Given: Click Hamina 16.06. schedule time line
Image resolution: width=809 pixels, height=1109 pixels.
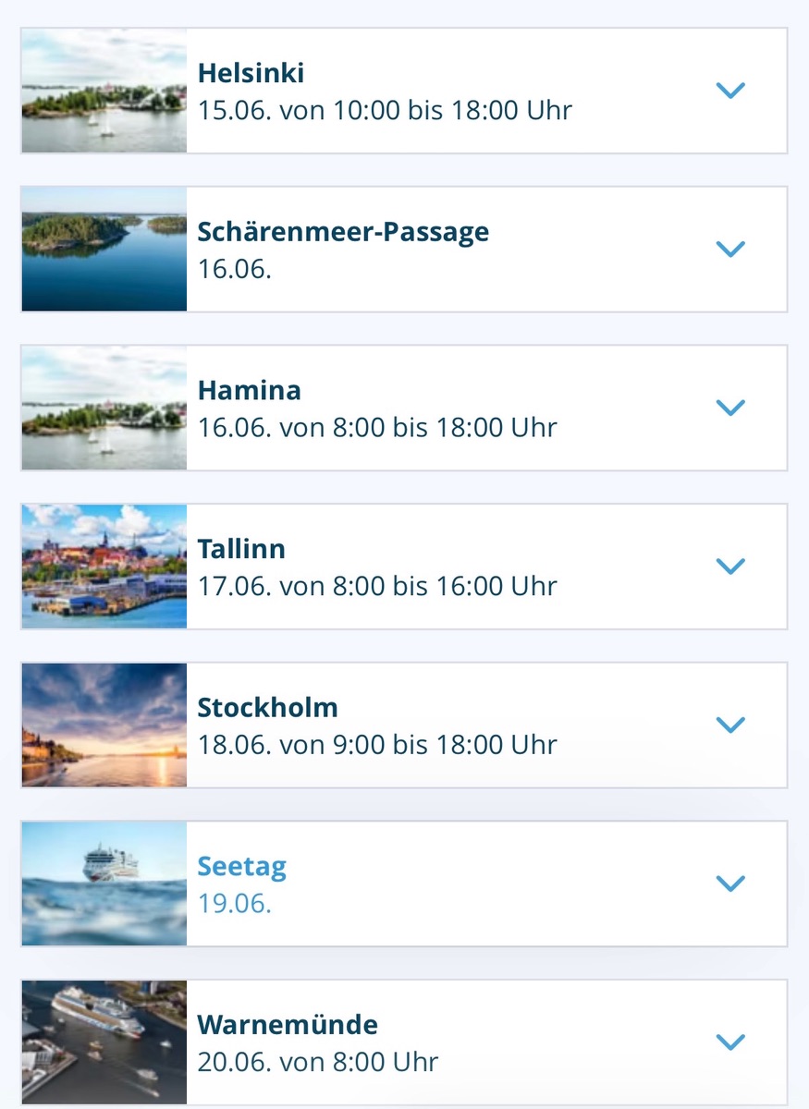Looking at the screenshot, I should [x=377, y=428].
